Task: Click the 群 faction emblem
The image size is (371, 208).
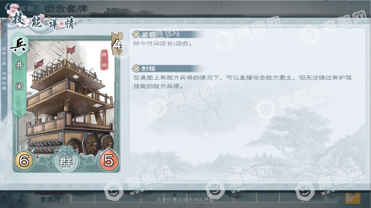Action: 66,161
